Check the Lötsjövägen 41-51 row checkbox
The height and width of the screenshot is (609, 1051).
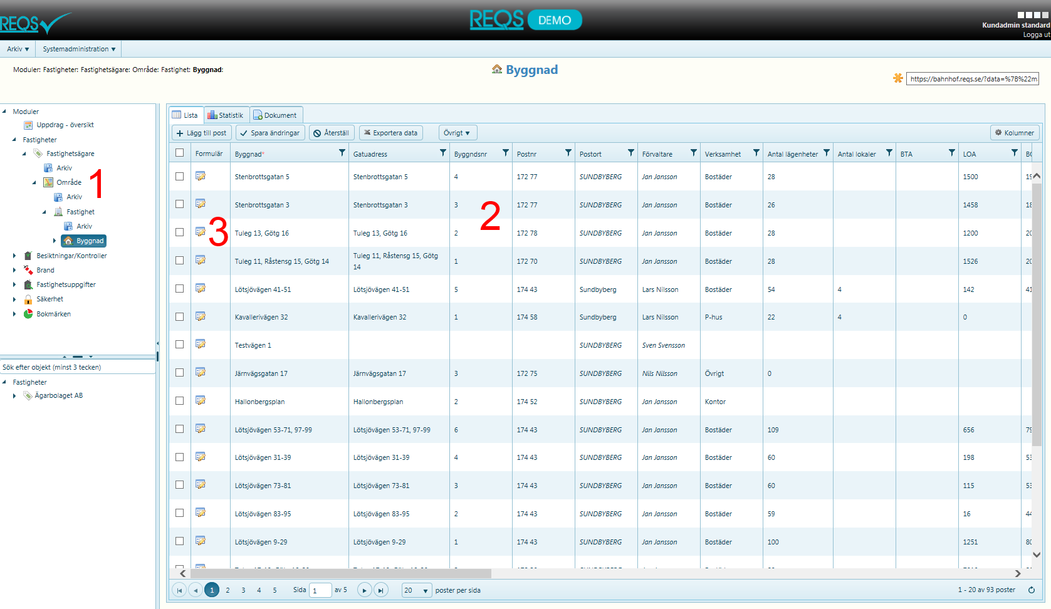[x=180, y=289]
